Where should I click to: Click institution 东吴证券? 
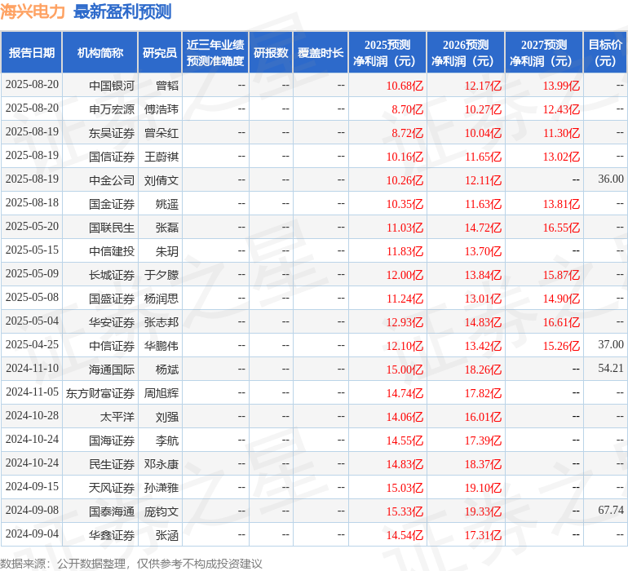(112, 133)
